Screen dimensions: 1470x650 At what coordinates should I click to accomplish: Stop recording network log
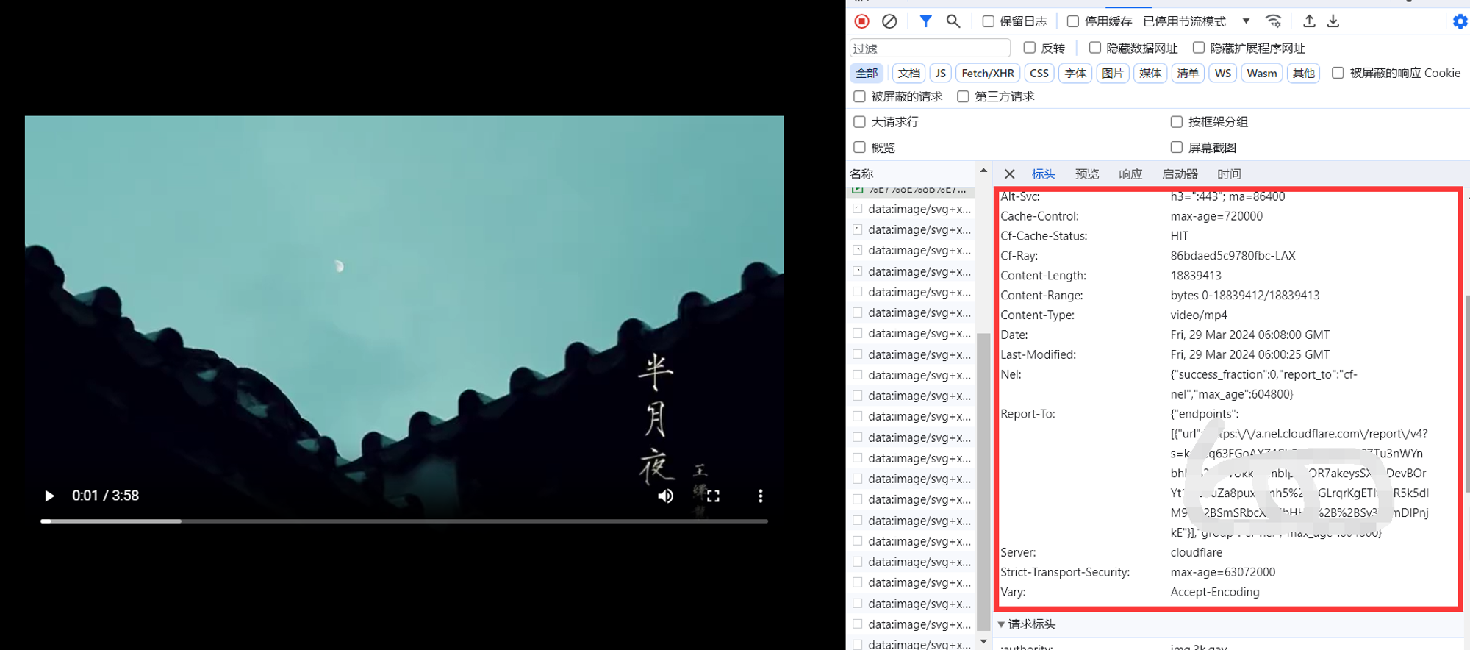862,21
